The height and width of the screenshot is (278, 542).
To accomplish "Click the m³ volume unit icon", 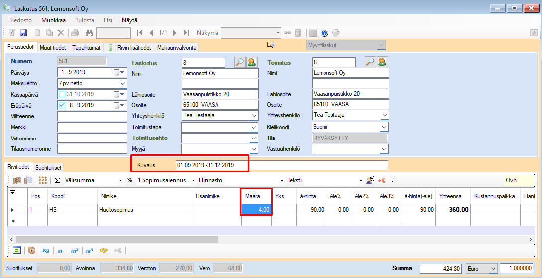I will (x=89, y=250).
